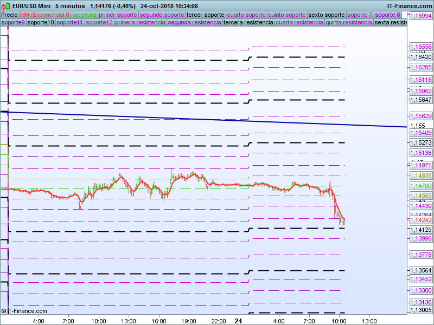The image size is (434, 325).
Task: Open the segundo soporte indicator label
Action: pos(158,15)
